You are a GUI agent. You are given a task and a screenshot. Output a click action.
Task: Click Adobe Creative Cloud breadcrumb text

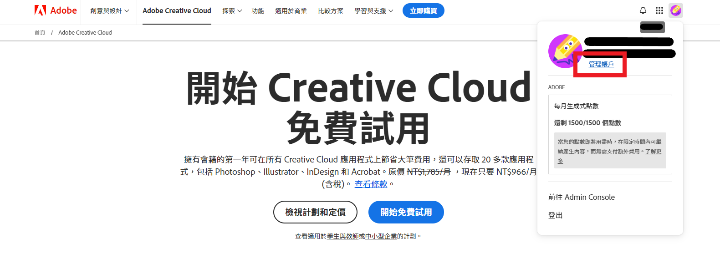pyautogui.click(x=85, y=33)
